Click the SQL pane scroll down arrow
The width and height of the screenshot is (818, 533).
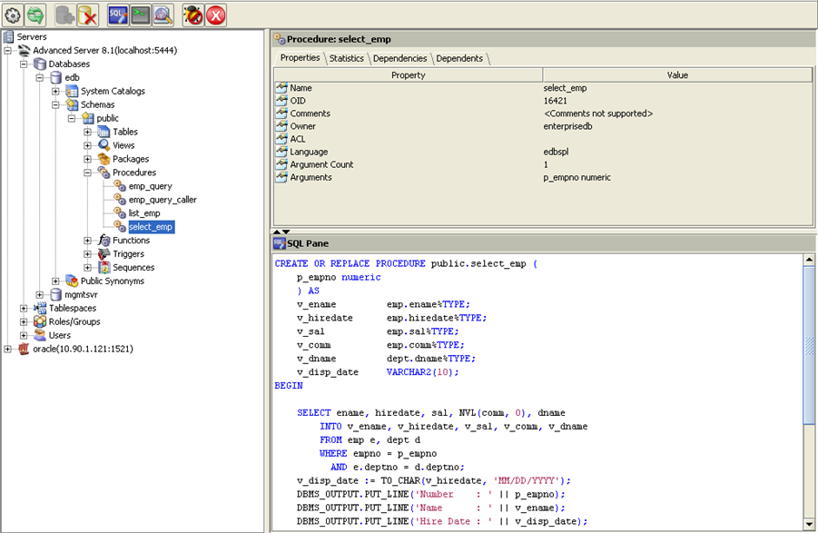pos(808,523)
